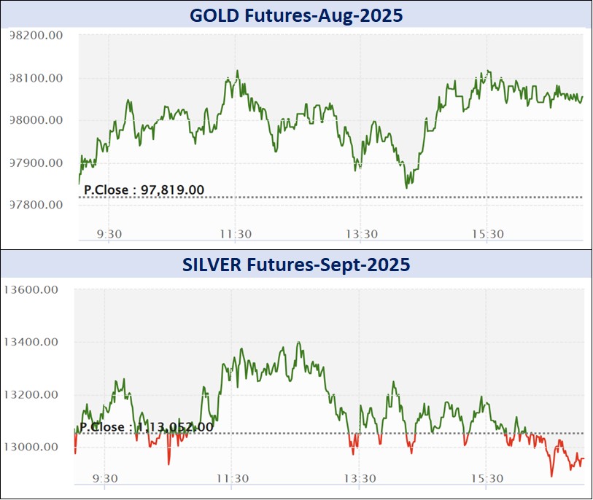Click the GOLD Futures-Aug-2025 title
Viewport: 593px width, 500px height.
(x=296, y=15)
